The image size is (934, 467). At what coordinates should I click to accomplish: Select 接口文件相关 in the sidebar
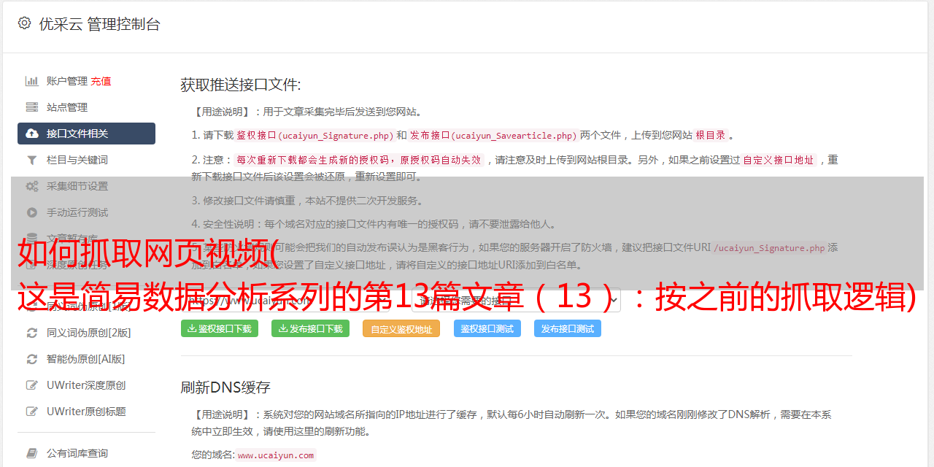click(x=86, y=134)
